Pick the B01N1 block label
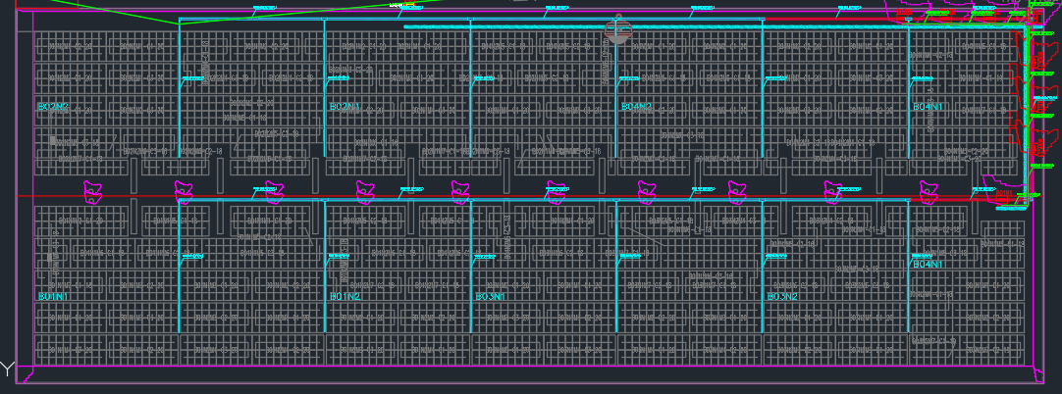The width and height of the screenshot is (1062, 394). click(x=53, y=296)
